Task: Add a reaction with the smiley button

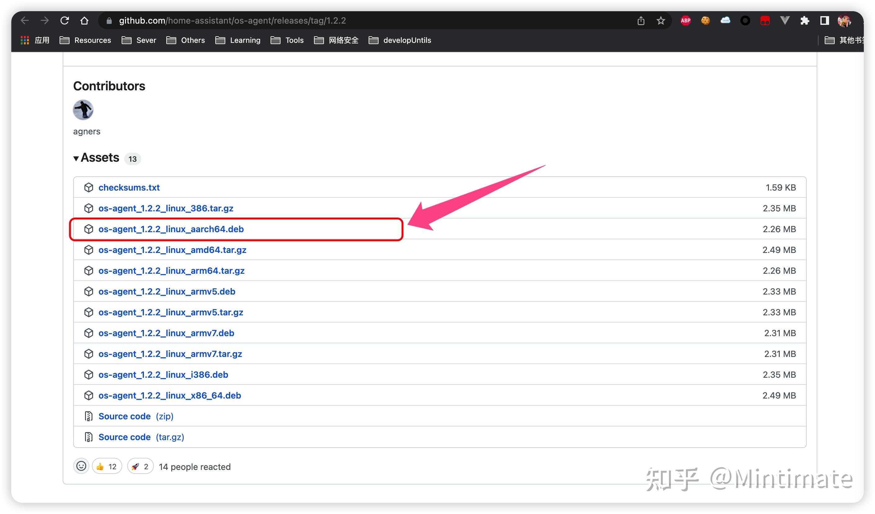Action: point(81,466)
